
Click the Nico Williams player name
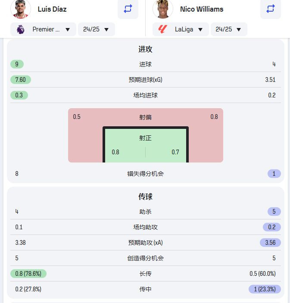click(202, 9)
